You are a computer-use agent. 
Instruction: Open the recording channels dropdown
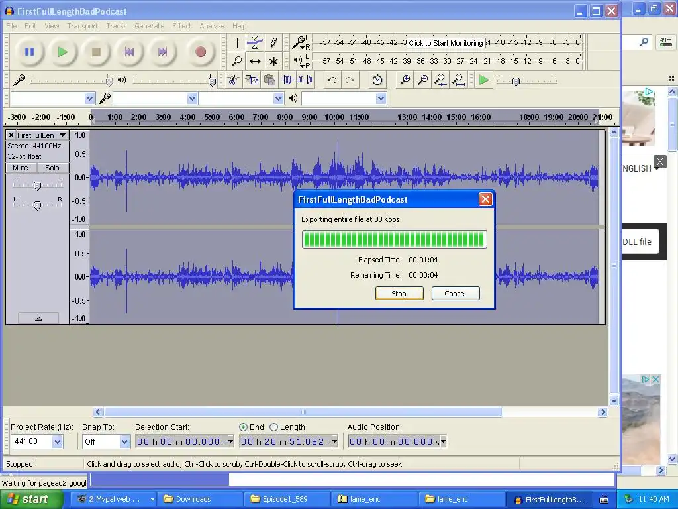(x=279, y=98)
